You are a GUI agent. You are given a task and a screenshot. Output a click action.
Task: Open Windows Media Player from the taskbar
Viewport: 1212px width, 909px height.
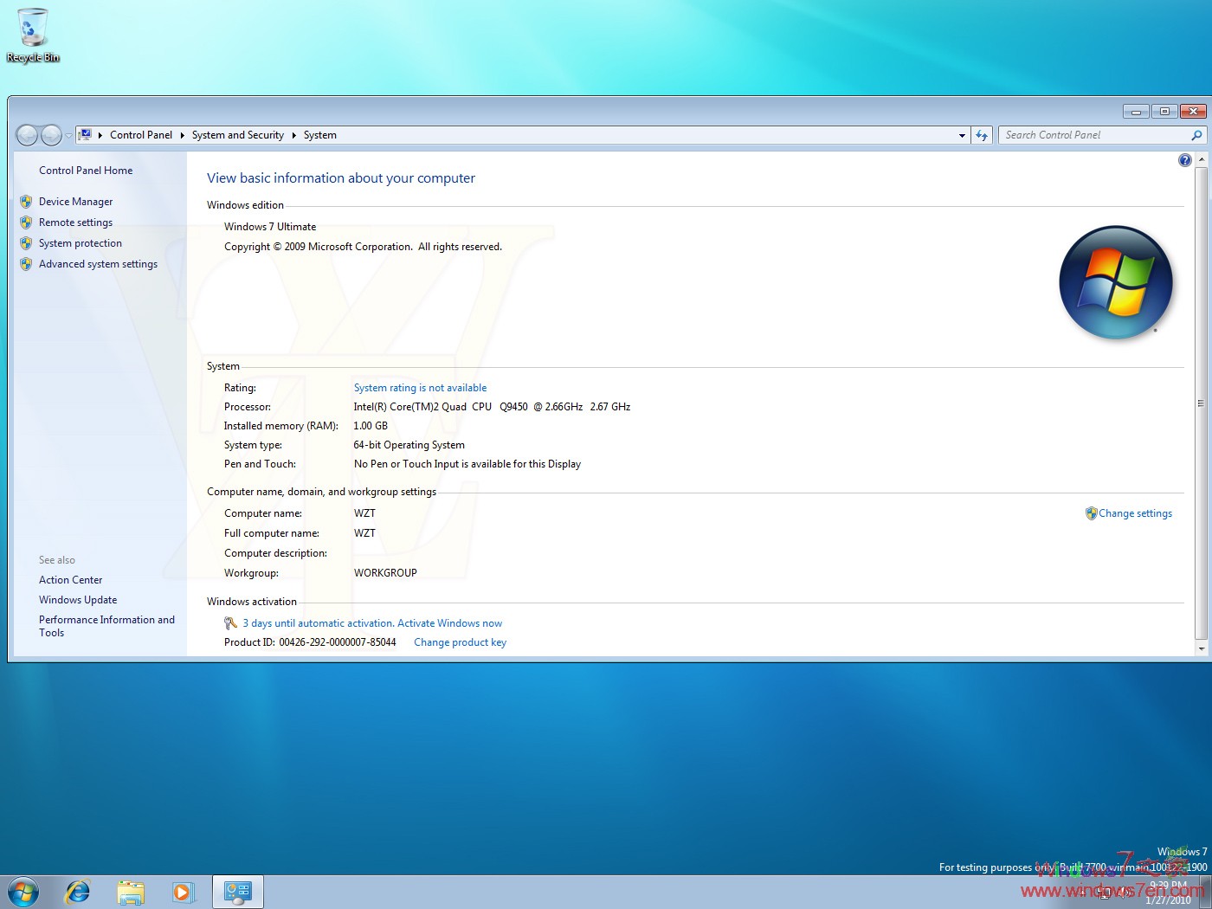click(x=184, y=891)
